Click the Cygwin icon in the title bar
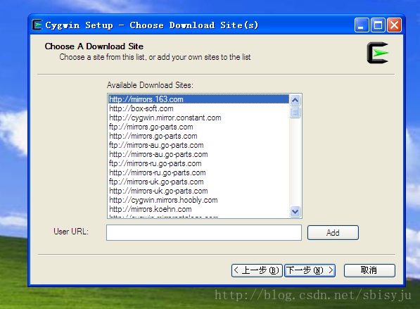Viewport: 420px width, 309px height. pos(37,25)
